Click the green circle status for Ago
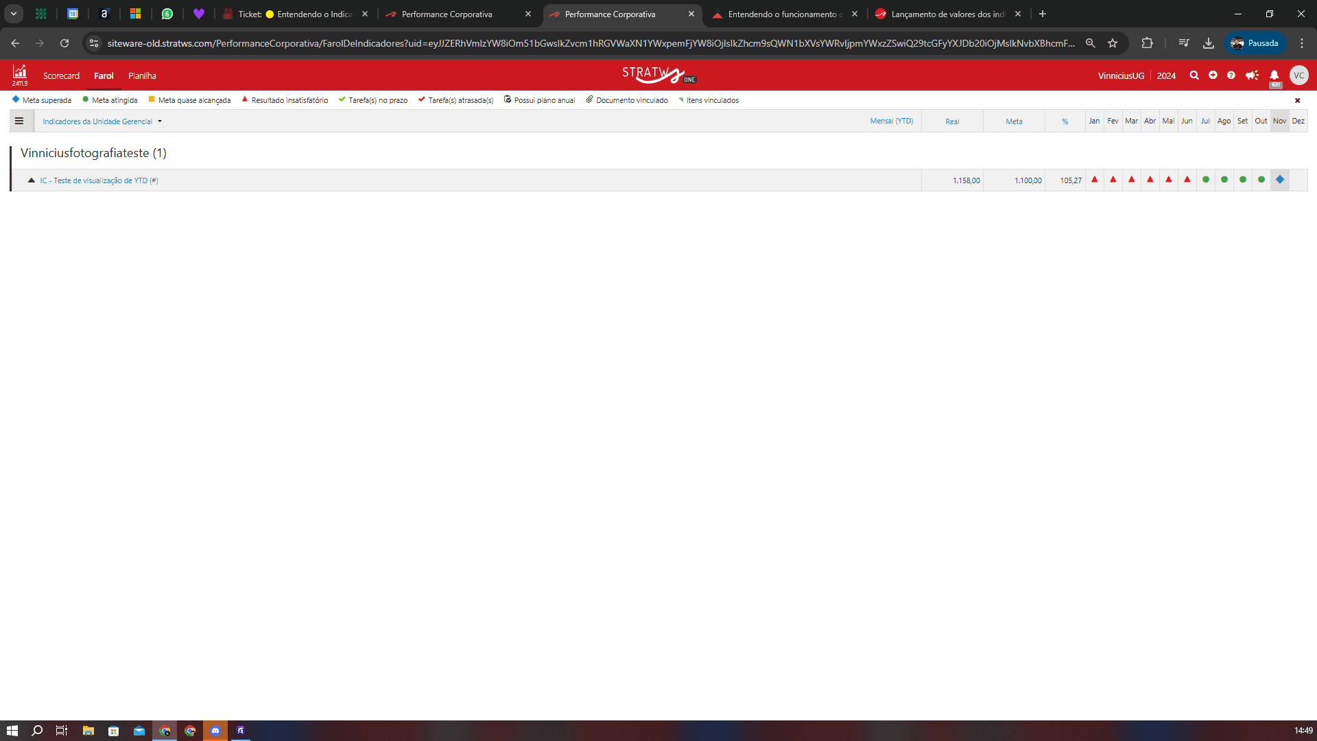The image size is (1317, 741). click(1224, 180)
